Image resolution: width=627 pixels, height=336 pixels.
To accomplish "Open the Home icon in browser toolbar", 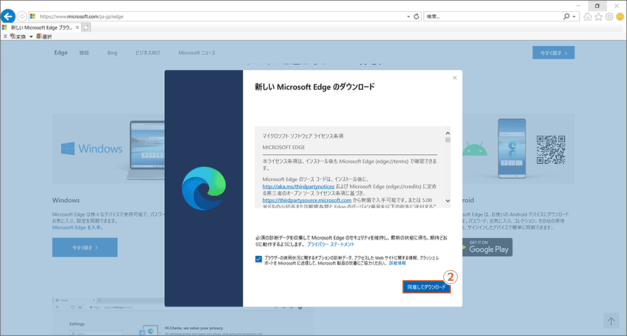I will pos(587,16).
